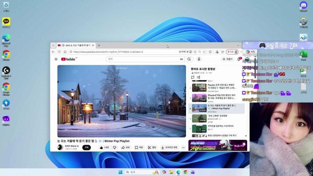Open the more actions ellipsis under the video
The width and height of the screenshot is (313, 176).
pyautogui.click(x=183, y=147)
